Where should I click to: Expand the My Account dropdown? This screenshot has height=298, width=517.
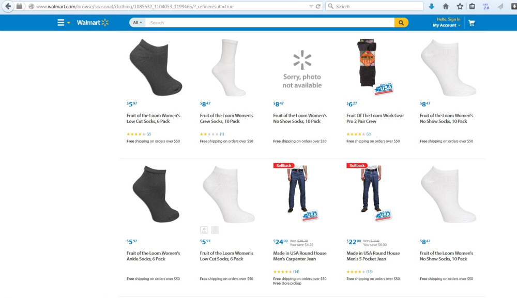(447, 25)
